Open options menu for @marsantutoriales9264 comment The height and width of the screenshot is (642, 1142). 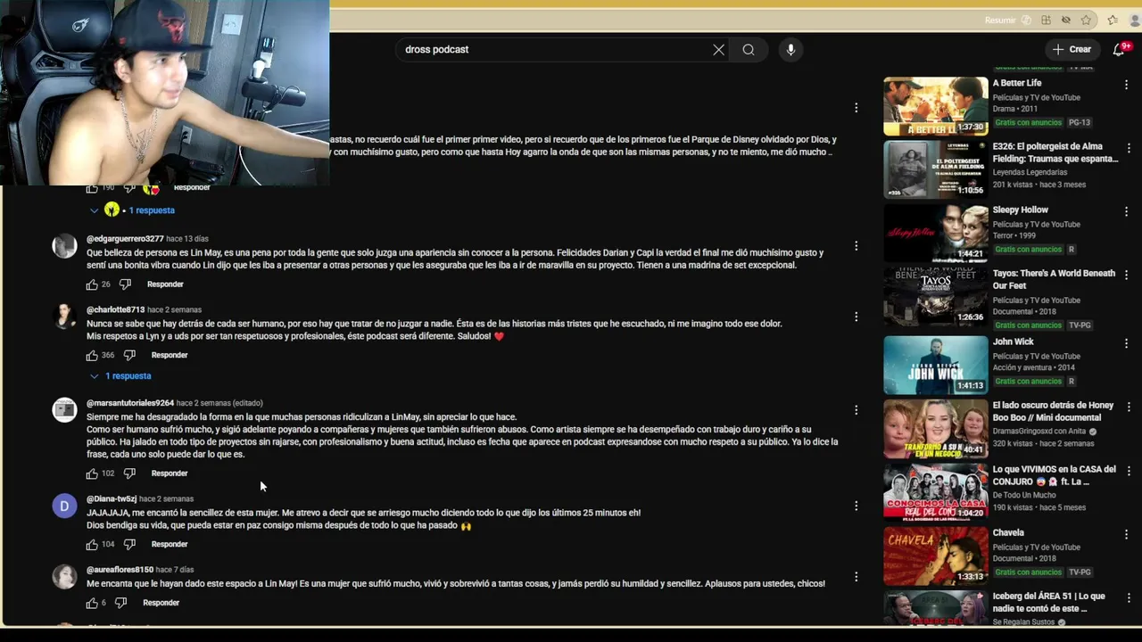coord(856,410)
